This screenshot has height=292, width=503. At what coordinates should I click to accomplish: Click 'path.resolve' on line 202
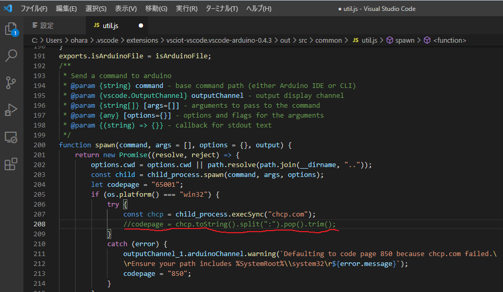click(x=232, y=165)
